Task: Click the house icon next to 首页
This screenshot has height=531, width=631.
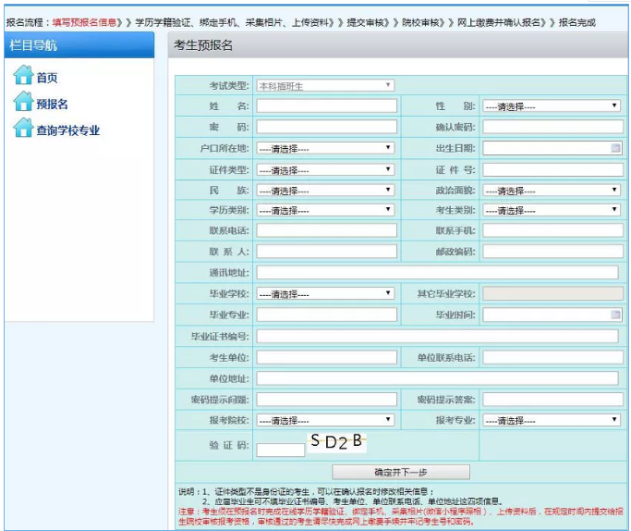Action: point(23,76)
